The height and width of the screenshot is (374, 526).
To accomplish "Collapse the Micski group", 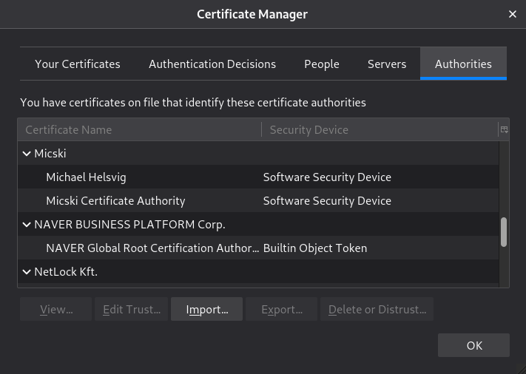I will pyautogui.click(x=27, y=154).
